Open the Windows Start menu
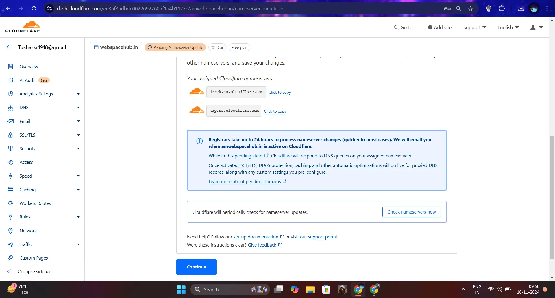Screen dimensions: 555x298 (181, 289)
